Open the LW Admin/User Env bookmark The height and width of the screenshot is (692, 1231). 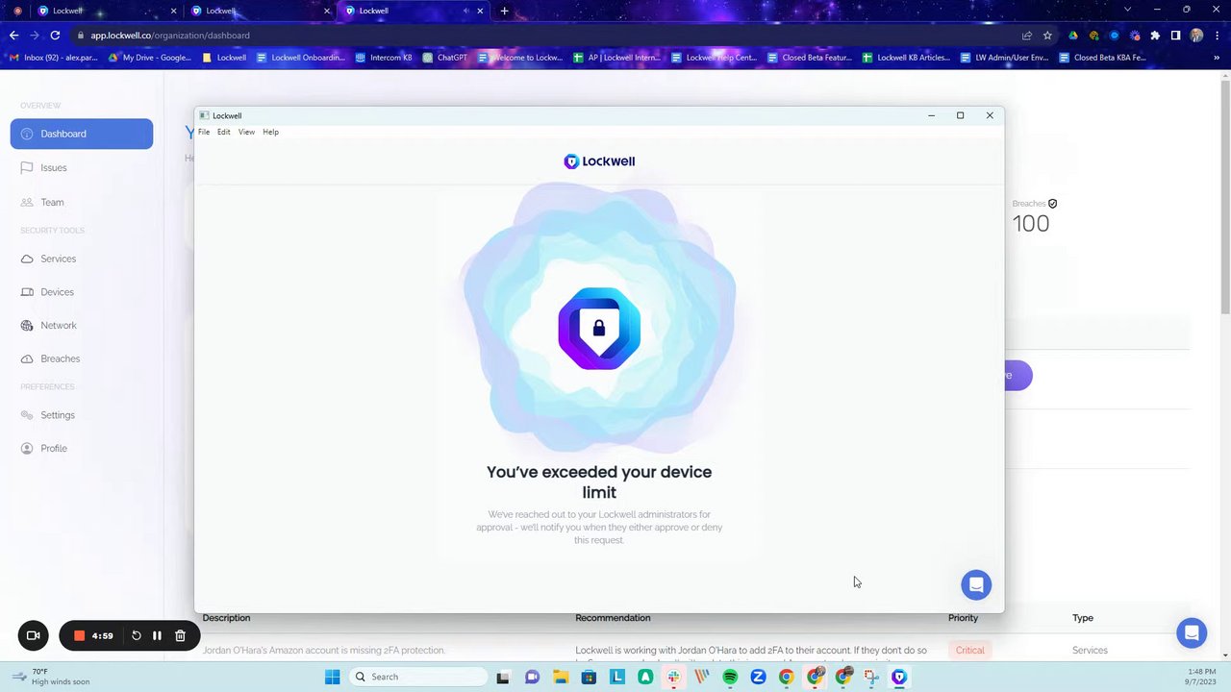1005,58
